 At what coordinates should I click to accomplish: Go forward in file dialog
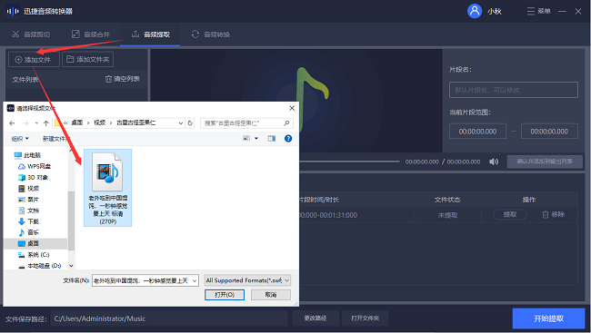coord(25,123)
